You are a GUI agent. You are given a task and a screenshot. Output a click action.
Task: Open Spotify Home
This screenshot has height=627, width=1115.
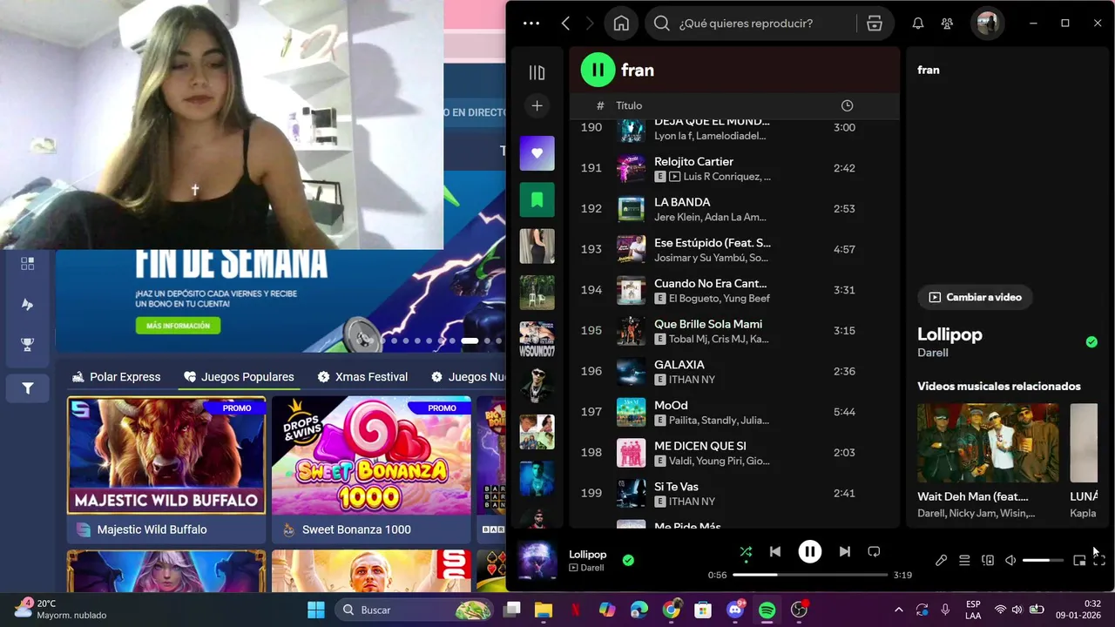(621, 24)
